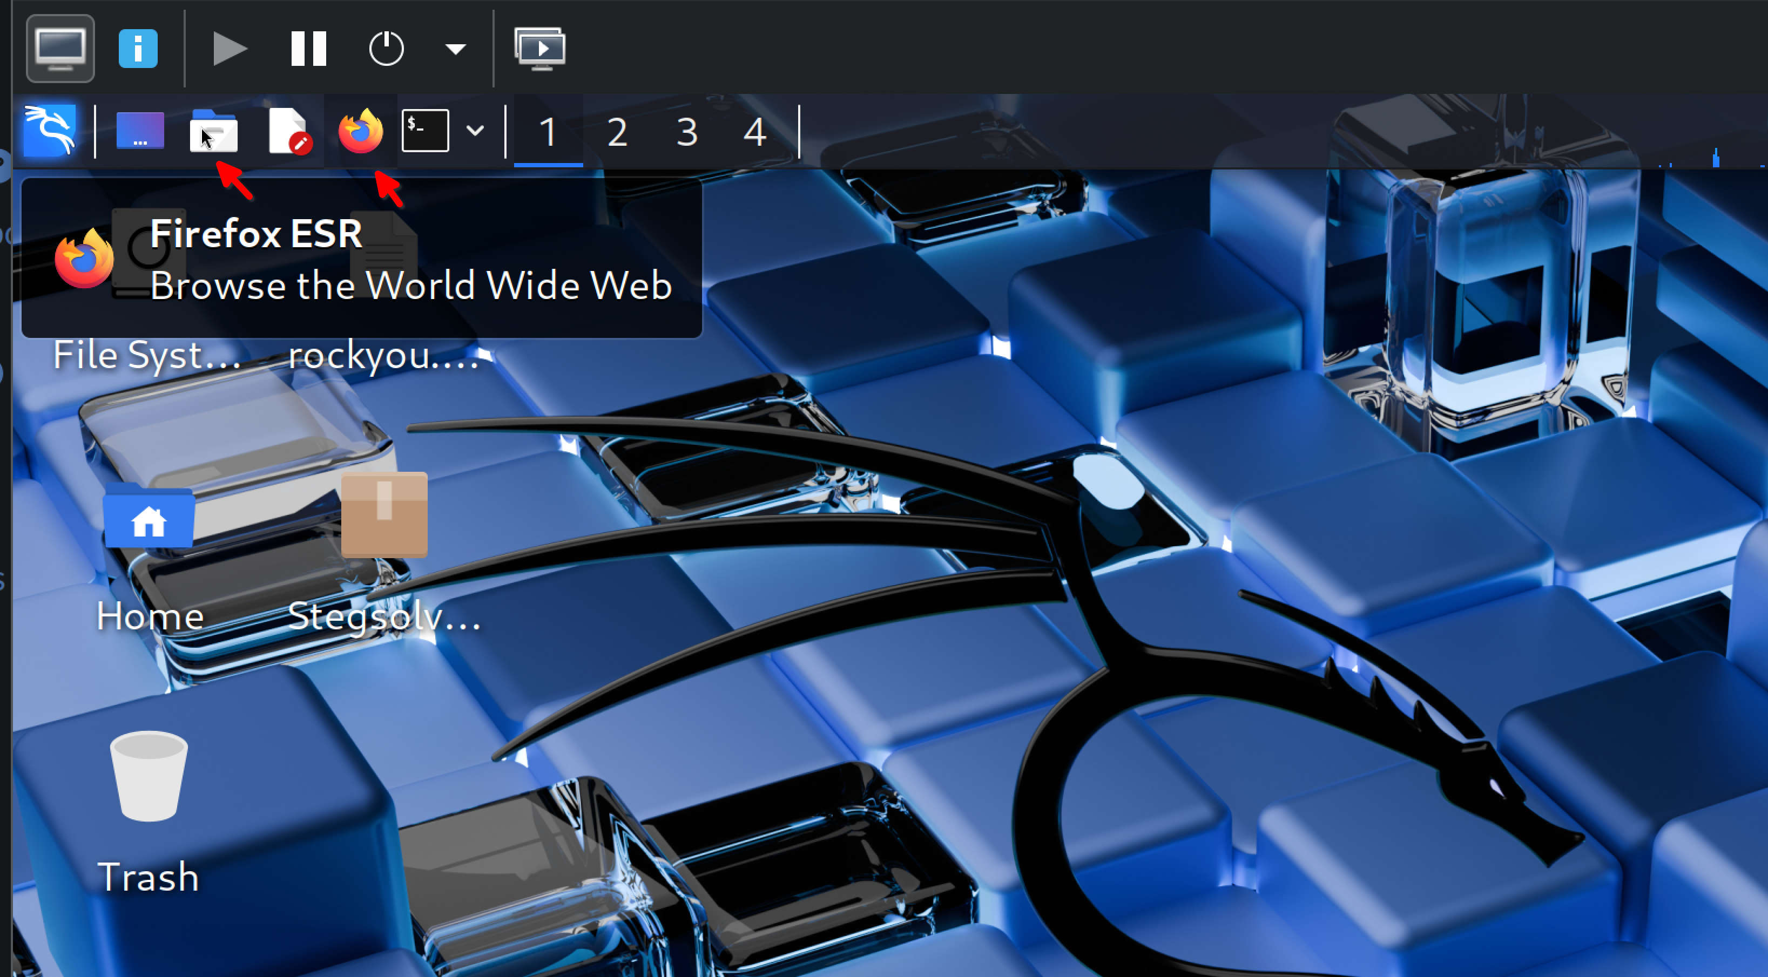Expand the terminal launcher dropdown chevron
Image resolution: width=1768 pixels, height=977 pixels.
pos(475,130)
